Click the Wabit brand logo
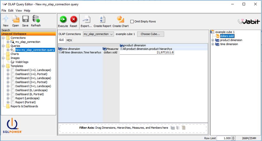The image size is (262, 141). (249, 21)
